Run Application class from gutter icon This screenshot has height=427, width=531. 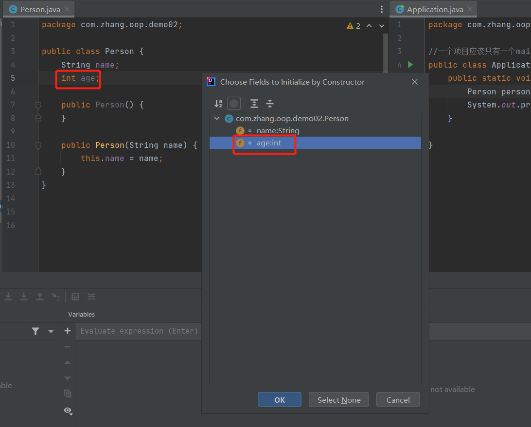(410, 65)
